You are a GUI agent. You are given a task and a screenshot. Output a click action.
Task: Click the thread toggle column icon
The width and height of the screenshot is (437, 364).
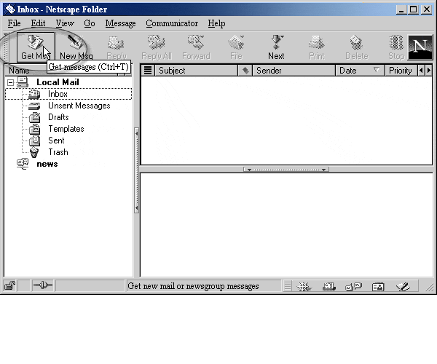(148, 71)
